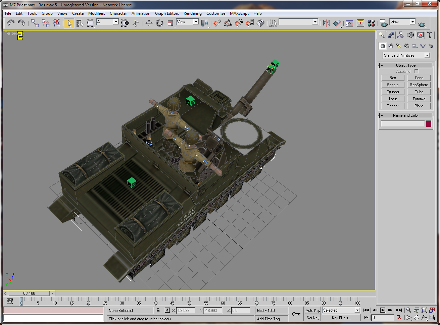Activate the Rotate tool
This screenshot has height=325, width=440.
click(x=160, y=23)
